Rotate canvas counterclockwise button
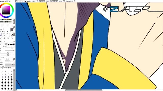Viewport: 163px width, 91px height. coord(53,1)
